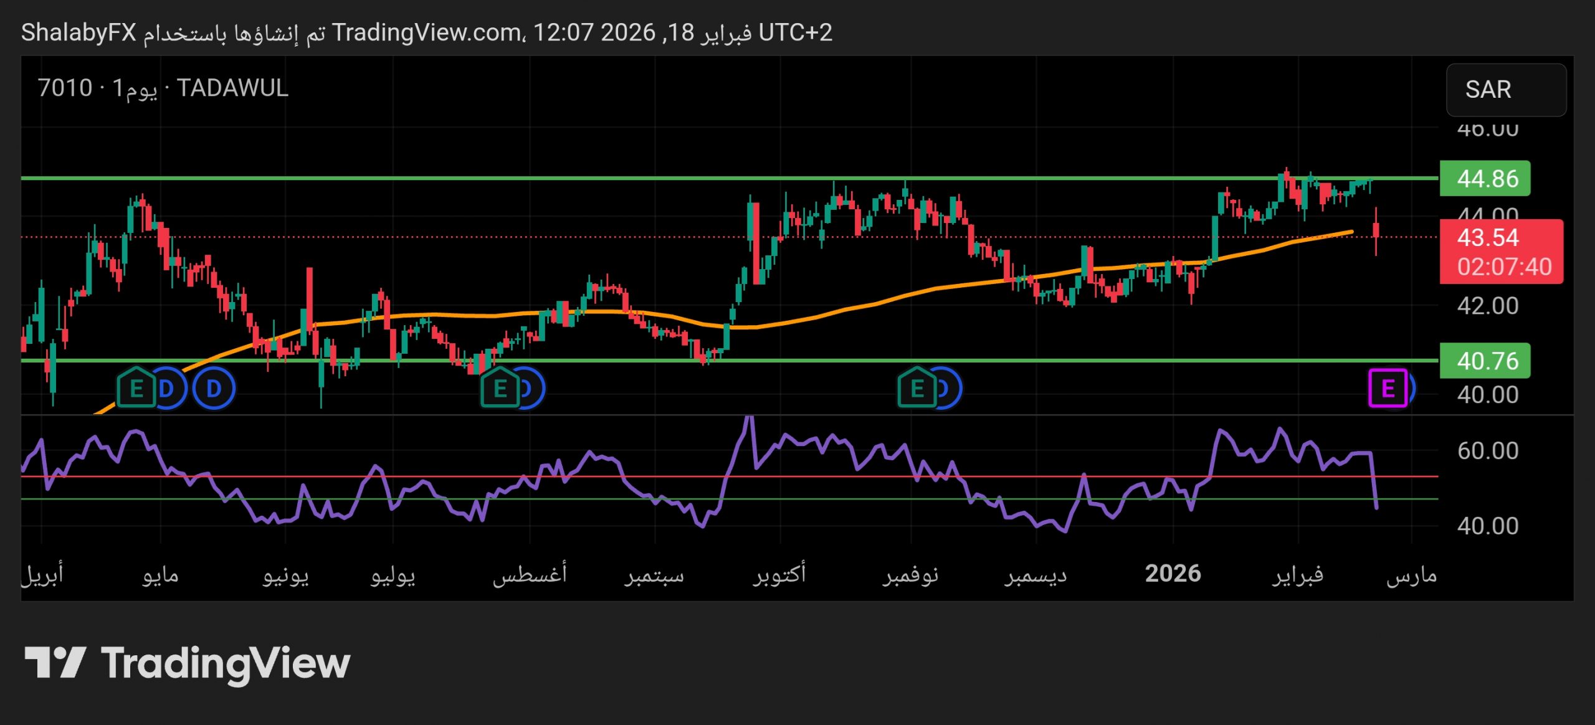Click the 2026 year label on the time axis
Viewport: 1595px width, 725px height.
click(1173, 574)
